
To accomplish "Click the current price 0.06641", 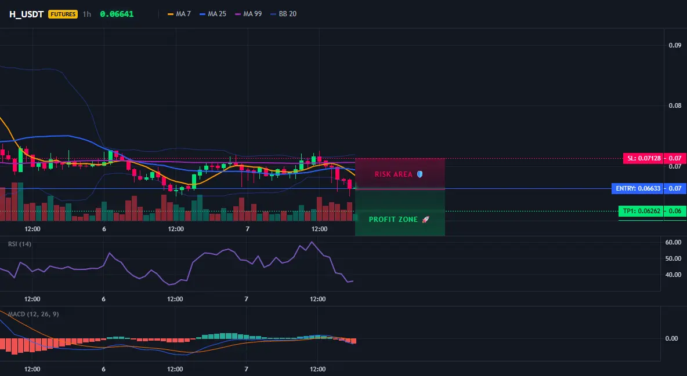I will click(x=117, y=14).
